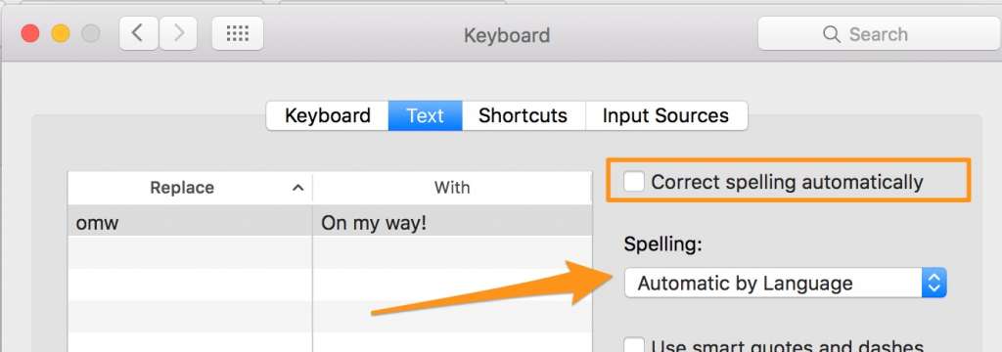Open the Shortcuts tab
The width and height of the screenshot is (1002, 352).
pyautogui.click(x=523, y=115)
